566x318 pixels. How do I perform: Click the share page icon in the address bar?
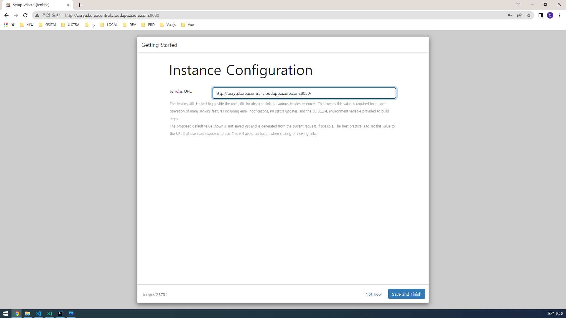(519, 15)
